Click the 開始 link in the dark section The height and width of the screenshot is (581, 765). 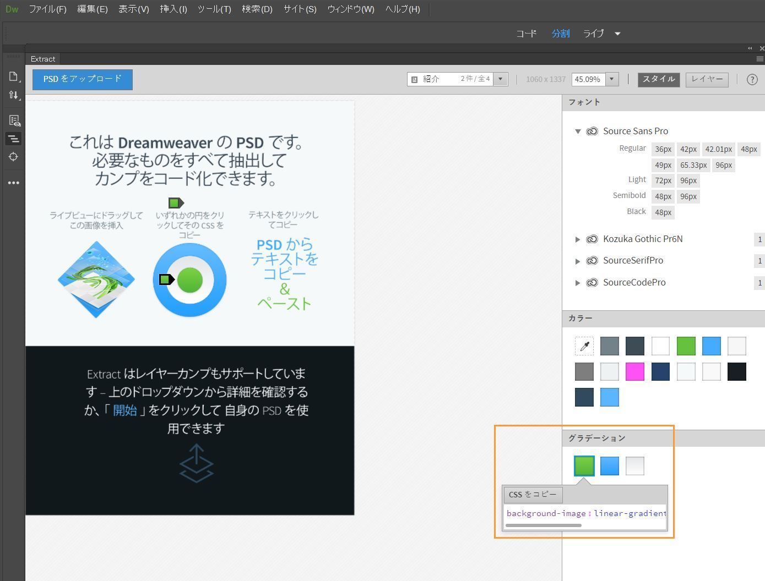(x=125, y=410)
